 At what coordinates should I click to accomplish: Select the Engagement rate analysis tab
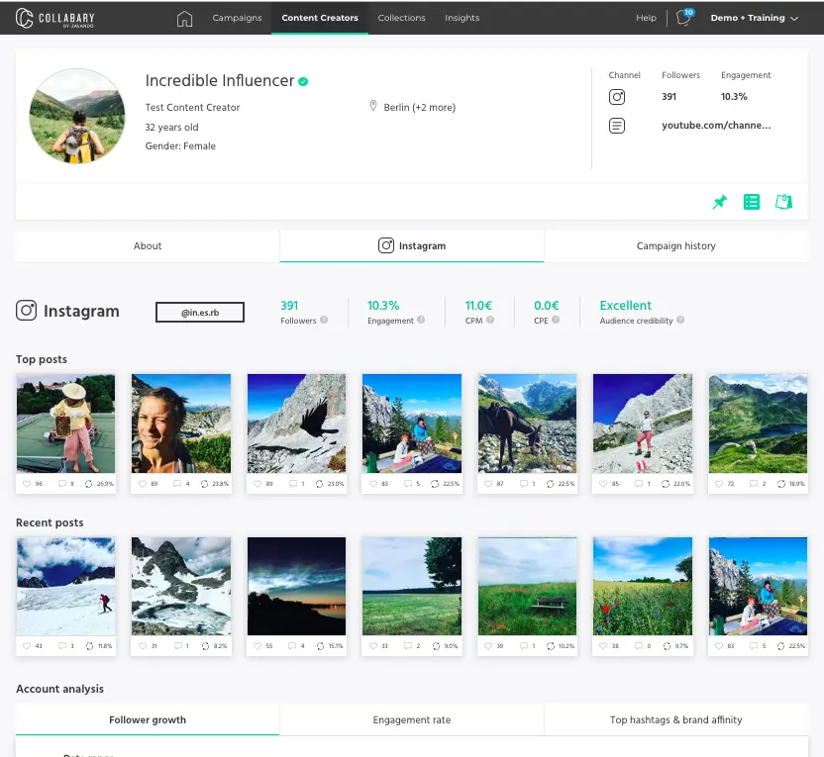(x=412, y=719)
